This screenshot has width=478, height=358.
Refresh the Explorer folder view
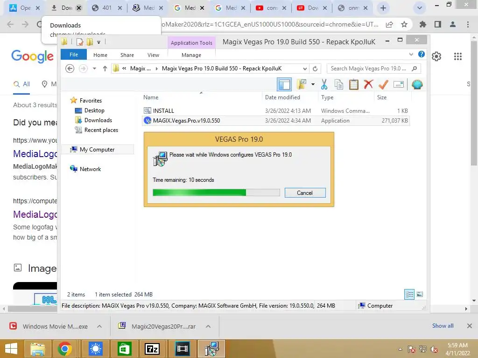coord(315,69)
